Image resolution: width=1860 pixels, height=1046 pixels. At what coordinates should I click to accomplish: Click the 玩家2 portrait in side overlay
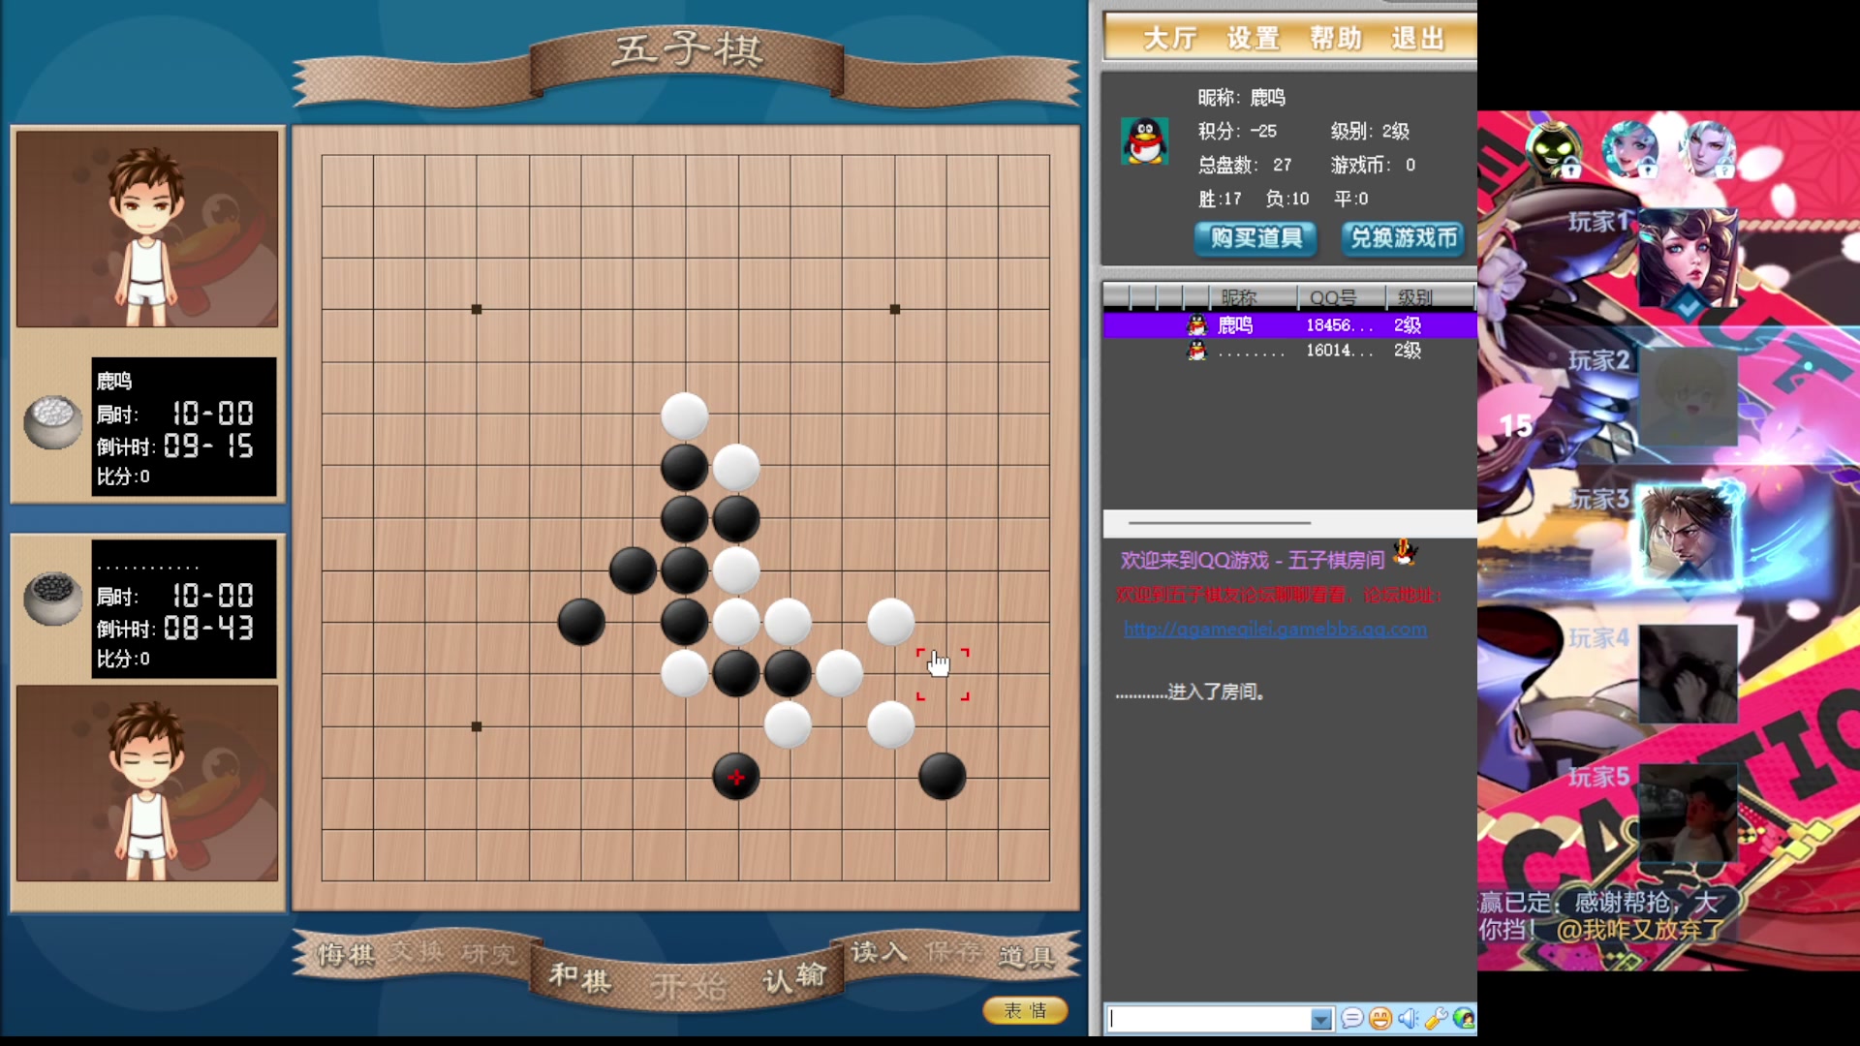[1687, 398]
